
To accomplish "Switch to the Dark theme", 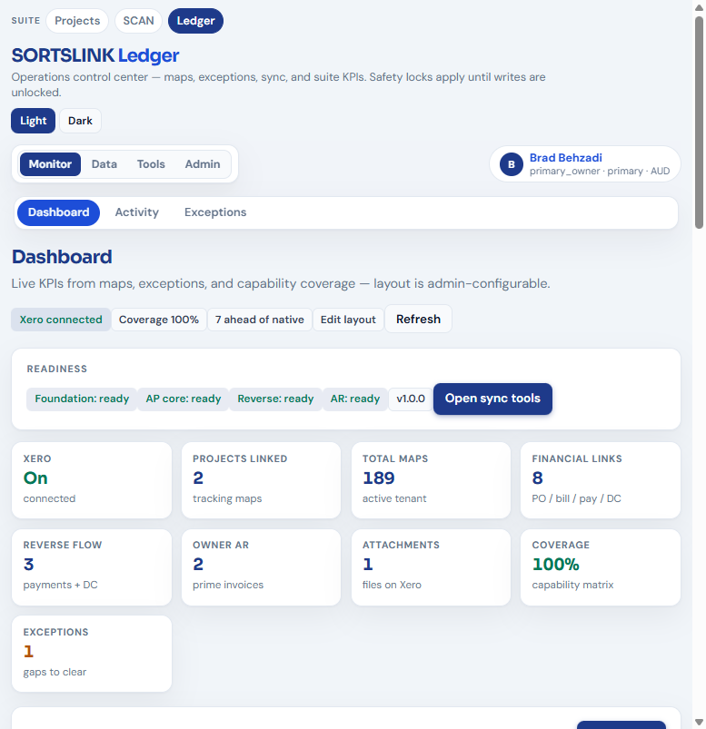I will pos(80,121).
